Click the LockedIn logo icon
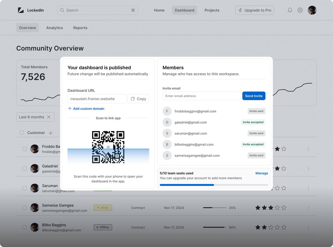This screenshot has height=247, width=333. (x=21, y=10)
